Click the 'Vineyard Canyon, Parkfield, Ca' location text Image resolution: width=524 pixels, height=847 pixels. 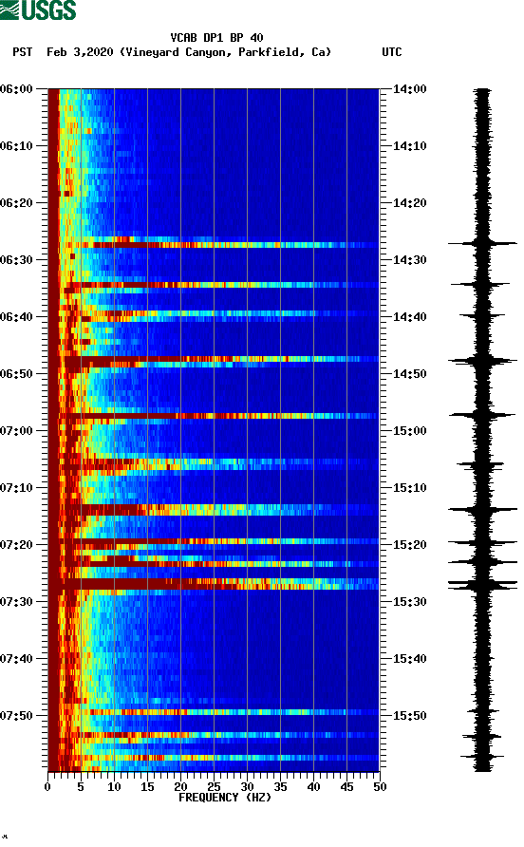click(x=225, y=52)
